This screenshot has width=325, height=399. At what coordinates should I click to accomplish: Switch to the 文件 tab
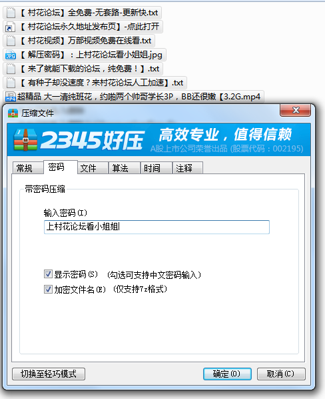pyautogui.click(x=93, y=168)
